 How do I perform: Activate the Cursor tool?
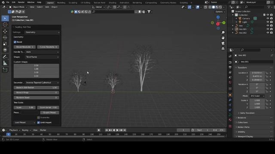5,25
